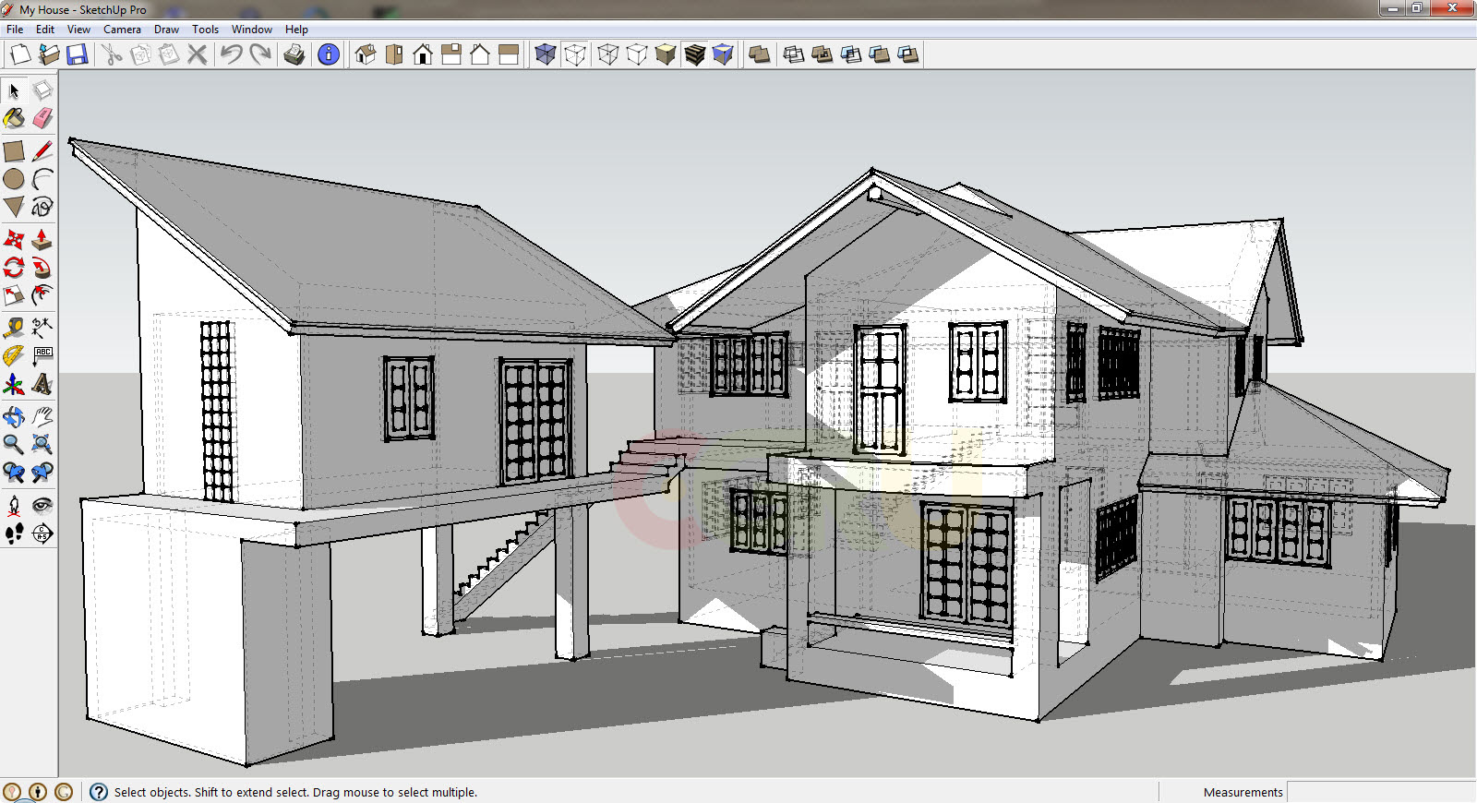This screenshot has width=1477, height=803.
Task: Create a new file from toolbar
Action: [x=19, y=54]
